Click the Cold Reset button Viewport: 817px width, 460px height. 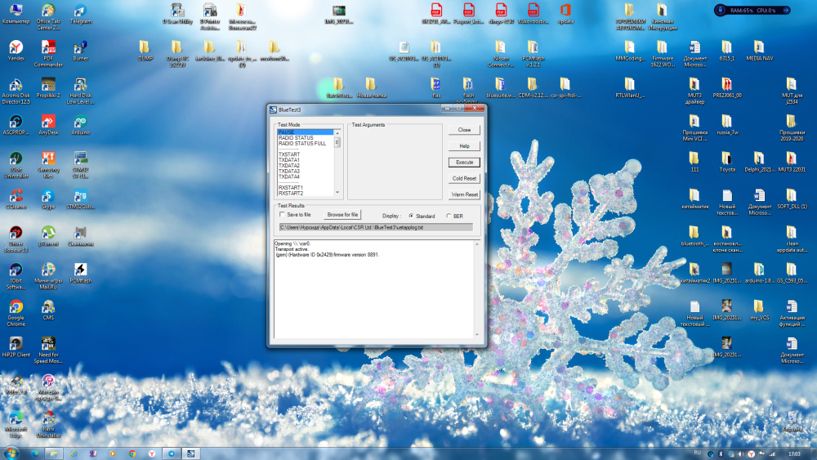point(464,179)
